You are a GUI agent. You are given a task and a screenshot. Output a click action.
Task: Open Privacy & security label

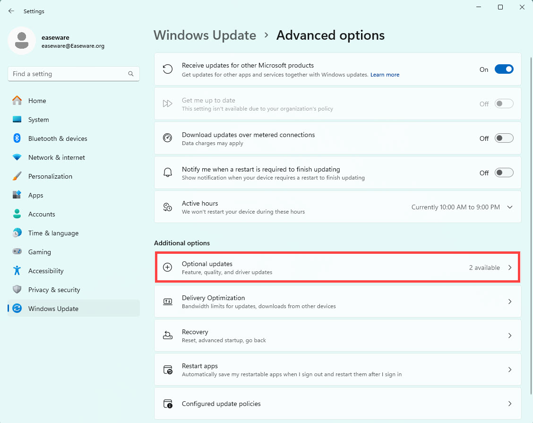click(x=54, y=290)
